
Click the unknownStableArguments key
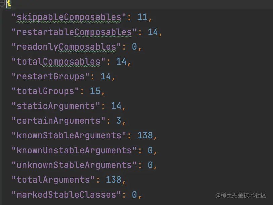point(74,165)
